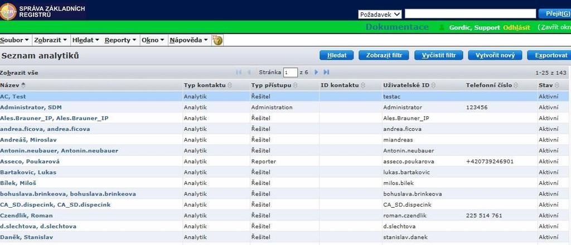Open the Andreáš, Miroslav record
This screenshot has width=571, height=245.
pyautogui.click(x=28, y=140)
